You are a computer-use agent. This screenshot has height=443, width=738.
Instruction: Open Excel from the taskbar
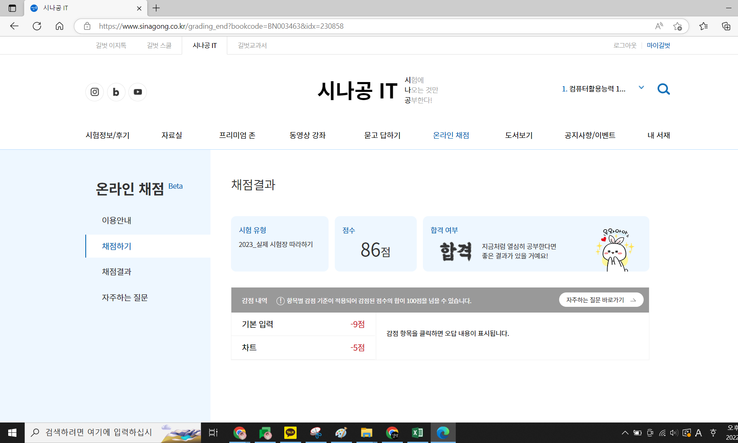417,433
